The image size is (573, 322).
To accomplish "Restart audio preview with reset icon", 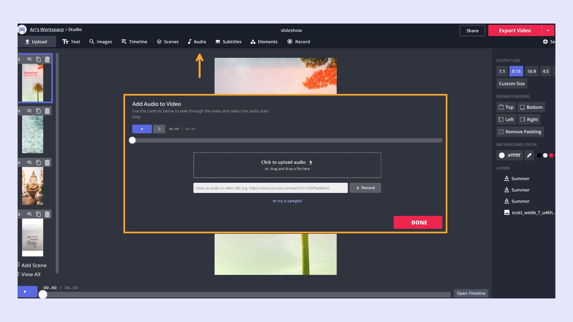I will pyautogui.click(x=159, y=129).
